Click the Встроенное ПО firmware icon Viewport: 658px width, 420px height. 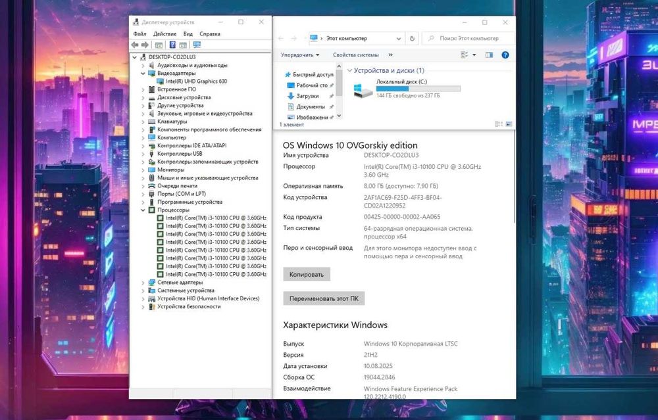(152, 89)
